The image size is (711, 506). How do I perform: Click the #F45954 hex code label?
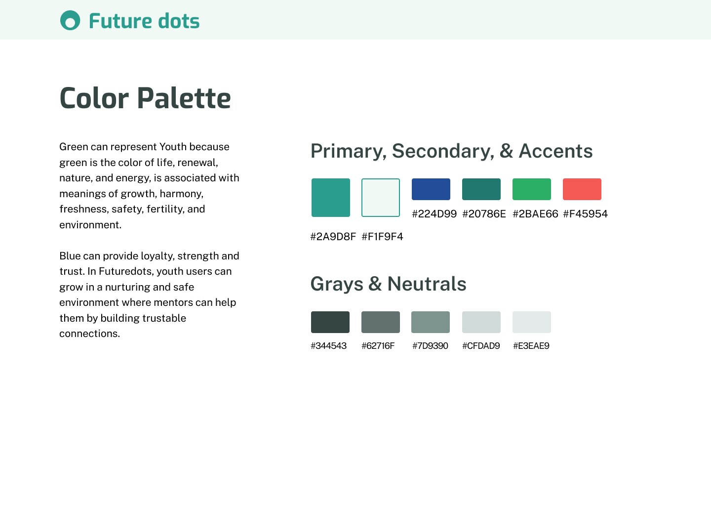pyautogui.click(x=586, y=214)
